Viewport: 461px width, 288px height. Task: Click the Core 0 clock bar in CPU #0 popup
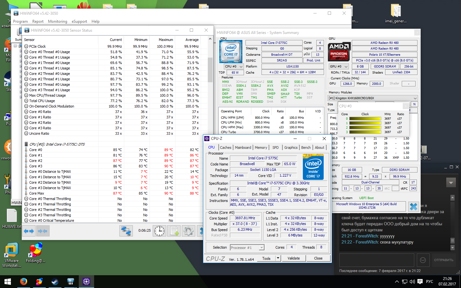coord(365,119)
